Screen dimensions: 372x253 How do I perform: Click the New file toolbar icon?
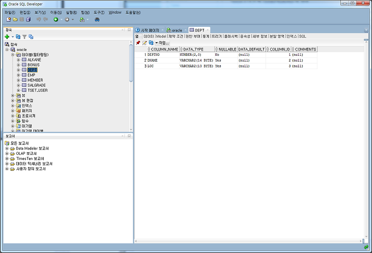coord(8,19)
